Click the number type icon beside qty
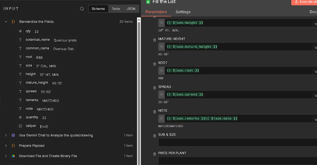This screenshot has height=165, width=317. [x=20, y=31]
